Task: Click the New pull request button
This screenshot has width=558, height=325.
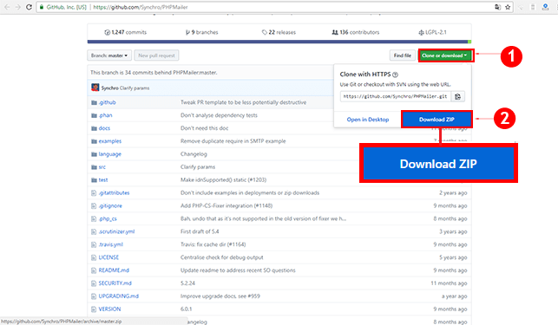Action: [156, 55]
